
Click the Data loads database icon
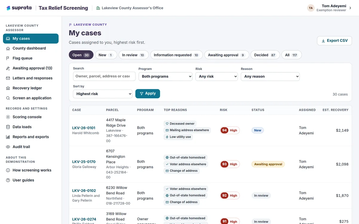[8, 127]
